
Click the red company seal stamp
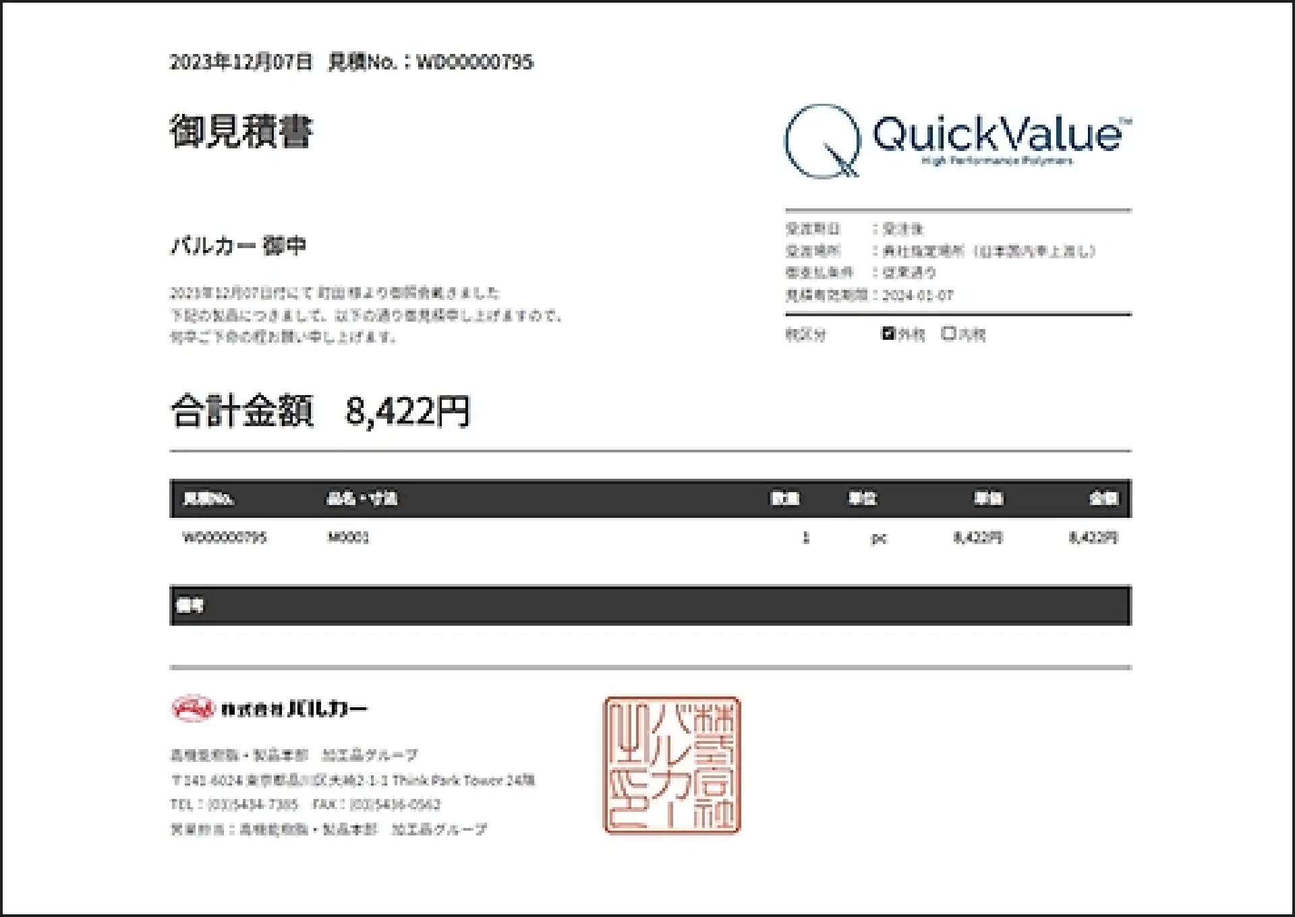672,765
